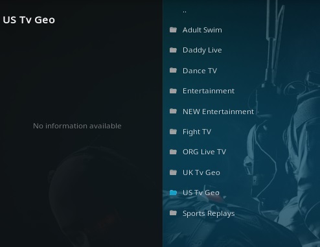Click the ORG Live TV folder icon
This screenshot has width=320, height=247.
(173, 152)
